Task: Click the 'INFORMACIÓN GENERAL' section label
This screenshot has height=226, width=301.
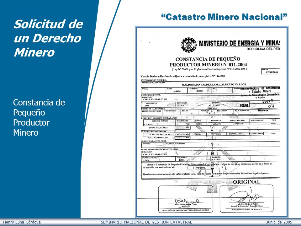Action: (154, 80)
